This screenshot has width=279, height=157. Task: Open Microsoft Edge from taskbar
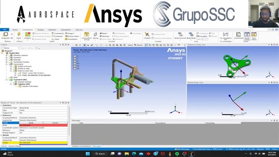tap(134, 154)
